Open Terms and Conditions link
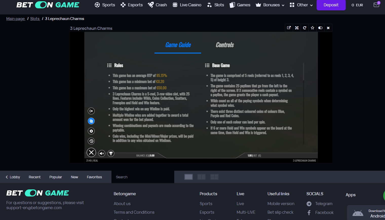The width and height of the screenshot is (385, 220). [134, 212]
